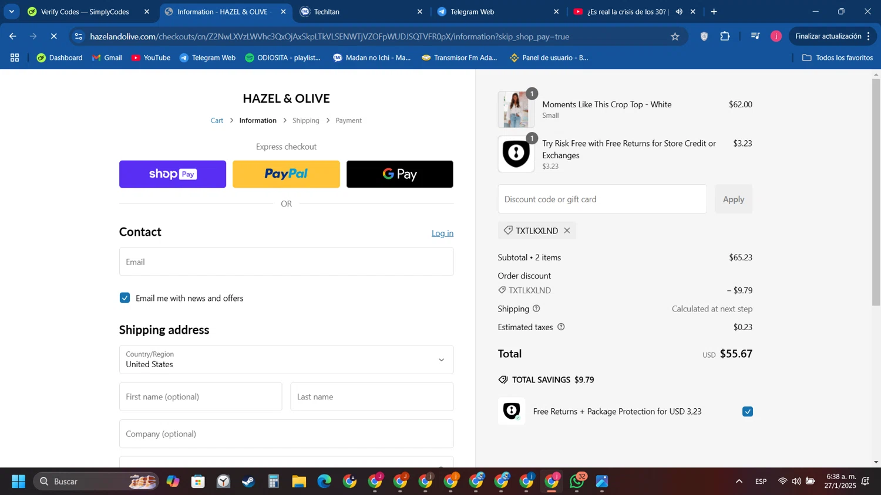Click Finalizar actualización button
The width and height of the screenshot is (881, 495).
coord(832,36)
